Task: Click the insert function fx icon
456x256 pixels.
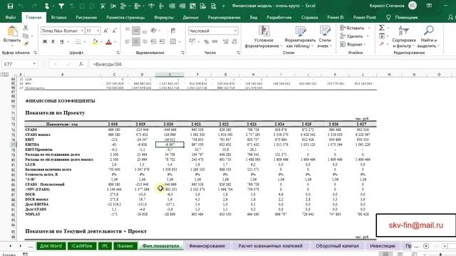Action: (x=81, y=64)
